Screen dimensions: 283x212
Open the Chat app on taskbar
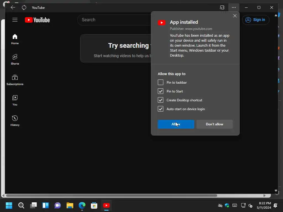pos(57,205)
